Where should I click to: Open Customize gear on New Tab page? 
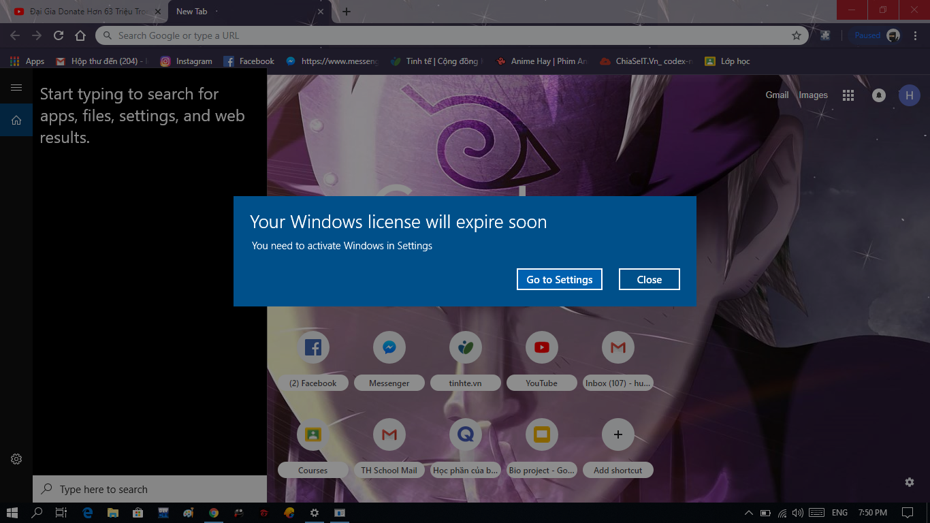(910, 482)
